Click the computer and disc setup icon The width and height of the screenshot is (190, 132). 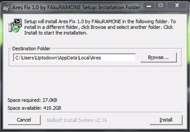pos(15,25)
